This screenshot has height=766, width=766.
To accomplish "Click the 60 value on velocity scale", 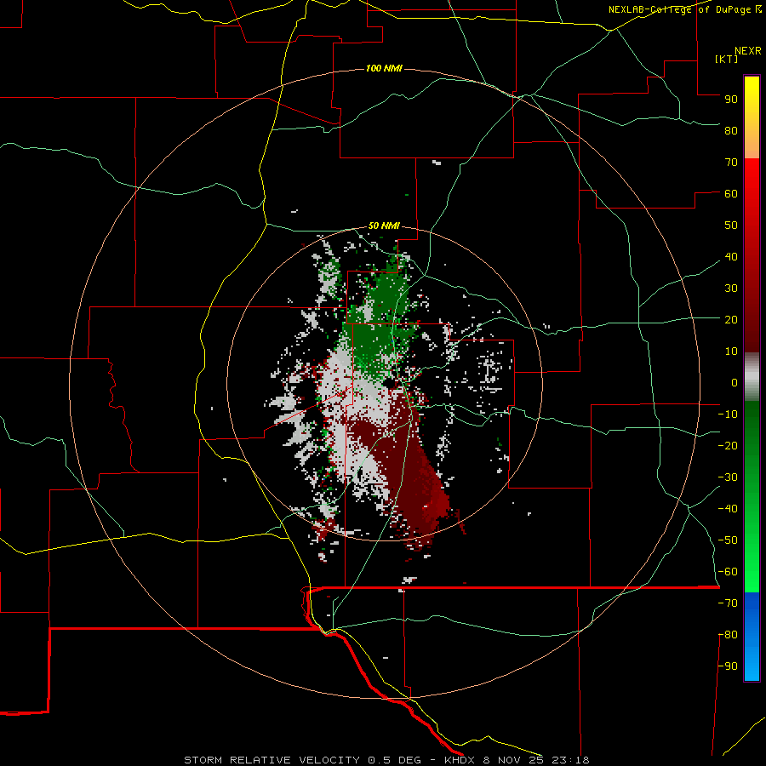I will pyautogui.click(x=731, y=193).
